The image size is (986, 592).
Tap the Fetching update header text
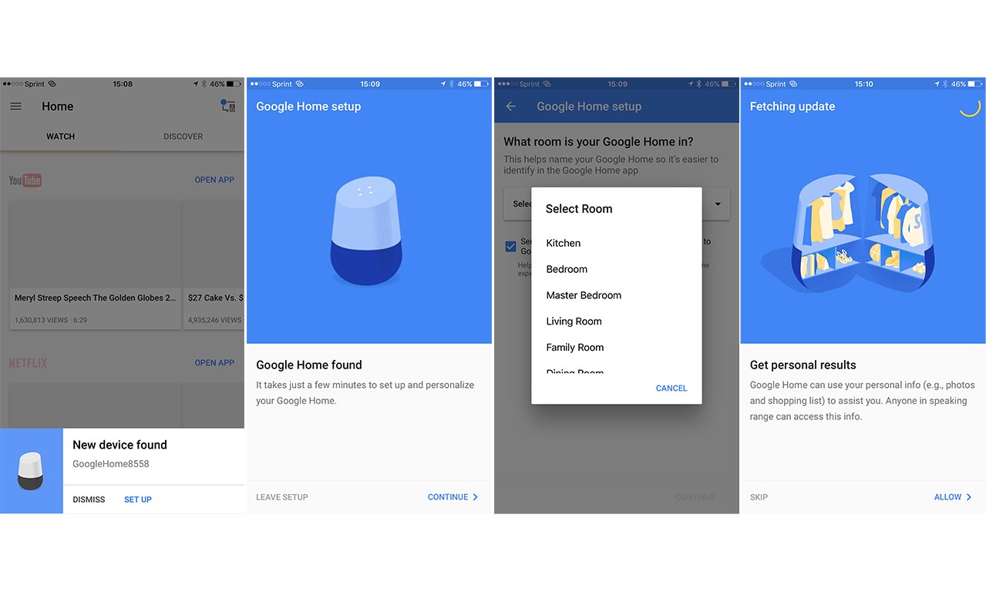(x=793, y=106)
